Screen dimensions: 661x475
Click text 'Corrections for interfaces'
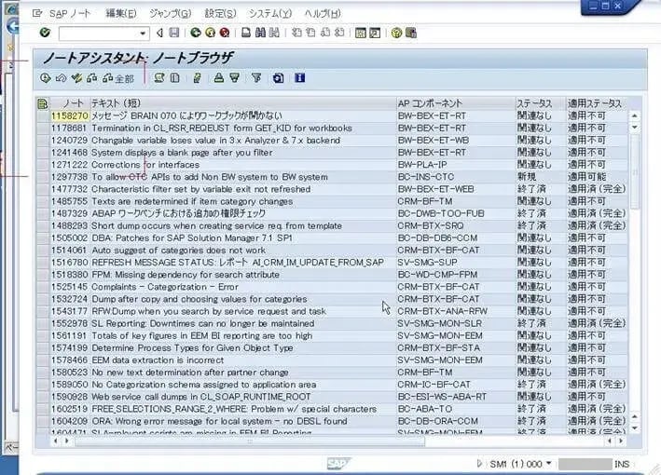point(145,165)
